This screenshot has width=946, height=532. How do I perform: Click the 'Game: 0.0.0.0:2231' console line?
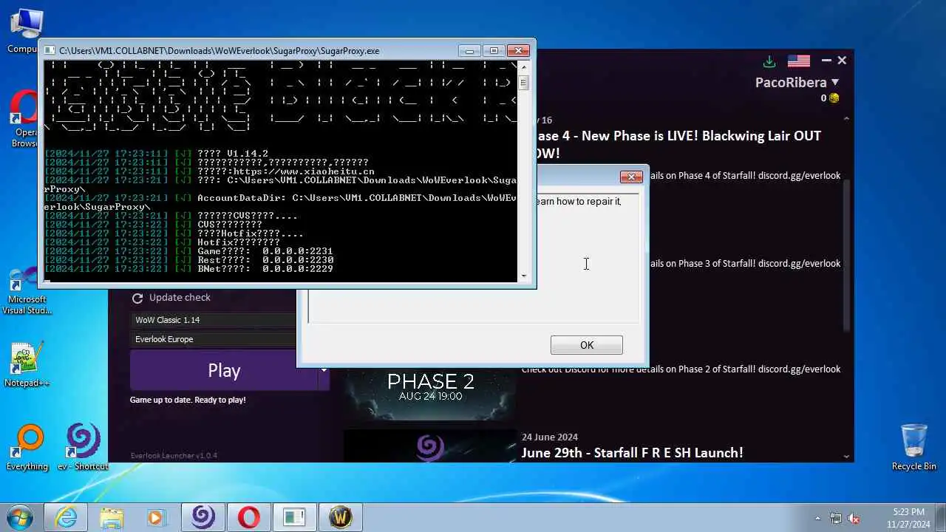[188, 250]
